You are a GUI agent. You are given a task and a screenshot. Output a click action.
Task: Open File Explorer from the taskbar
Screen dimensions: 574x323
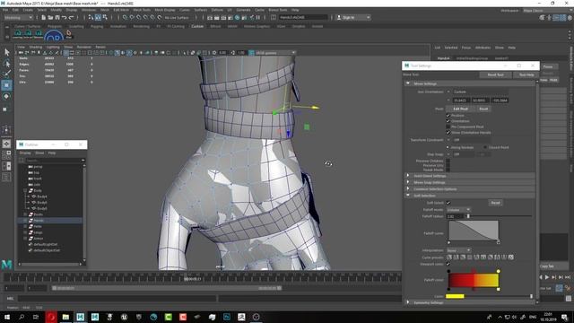point(65,317)
